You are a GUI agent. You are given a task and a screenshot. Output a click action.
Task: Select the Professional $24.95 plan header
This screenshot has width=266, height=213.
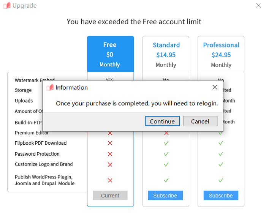221,54
